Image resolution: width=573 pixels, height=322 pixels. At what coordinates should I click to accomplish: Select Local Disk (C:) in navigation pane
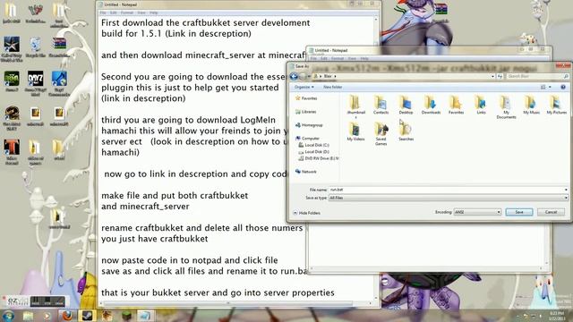314,145
